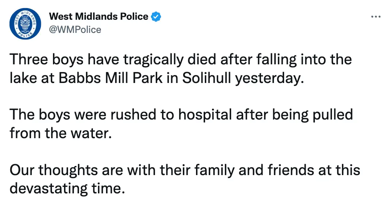Select the blue checkmark next to the account name
This screenshot has height=212, width=392.
[157, 16]
